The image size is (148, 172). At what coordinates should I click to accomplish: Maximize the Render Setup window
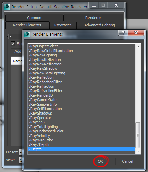coord(103,6)
